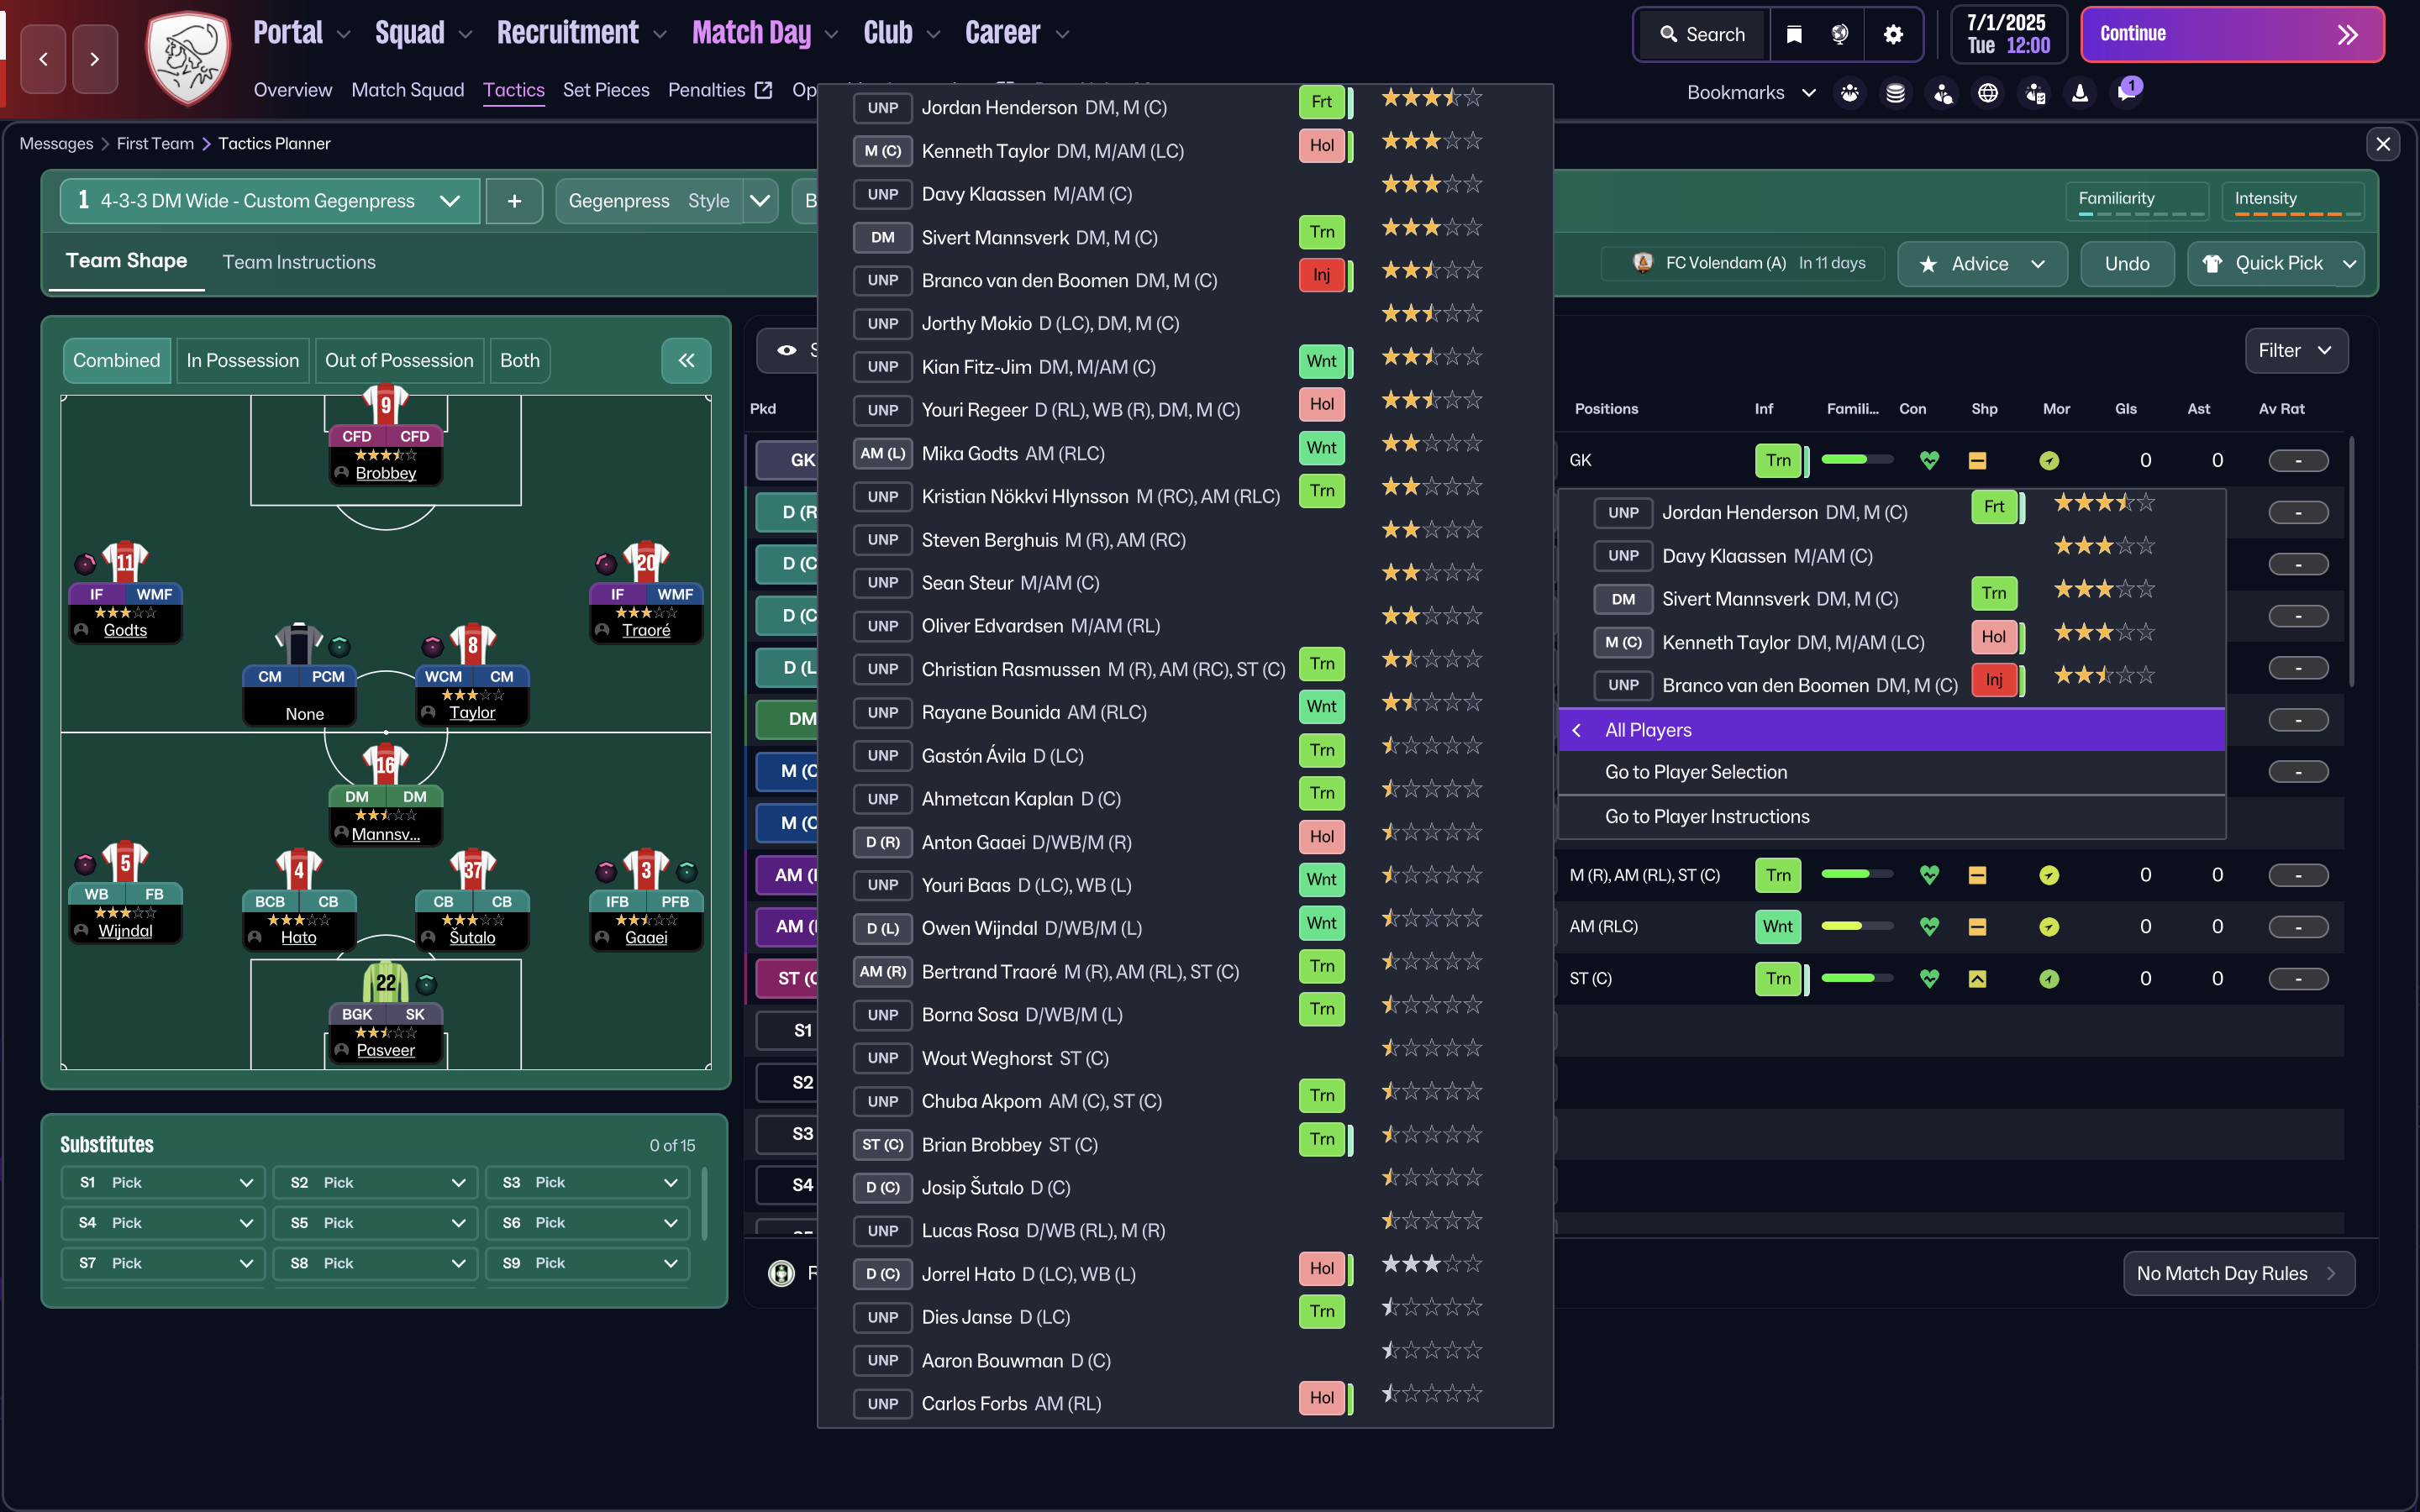Open the Filter dropdown
The image size is (2420, 1512).
click(x=2296, y=351)
